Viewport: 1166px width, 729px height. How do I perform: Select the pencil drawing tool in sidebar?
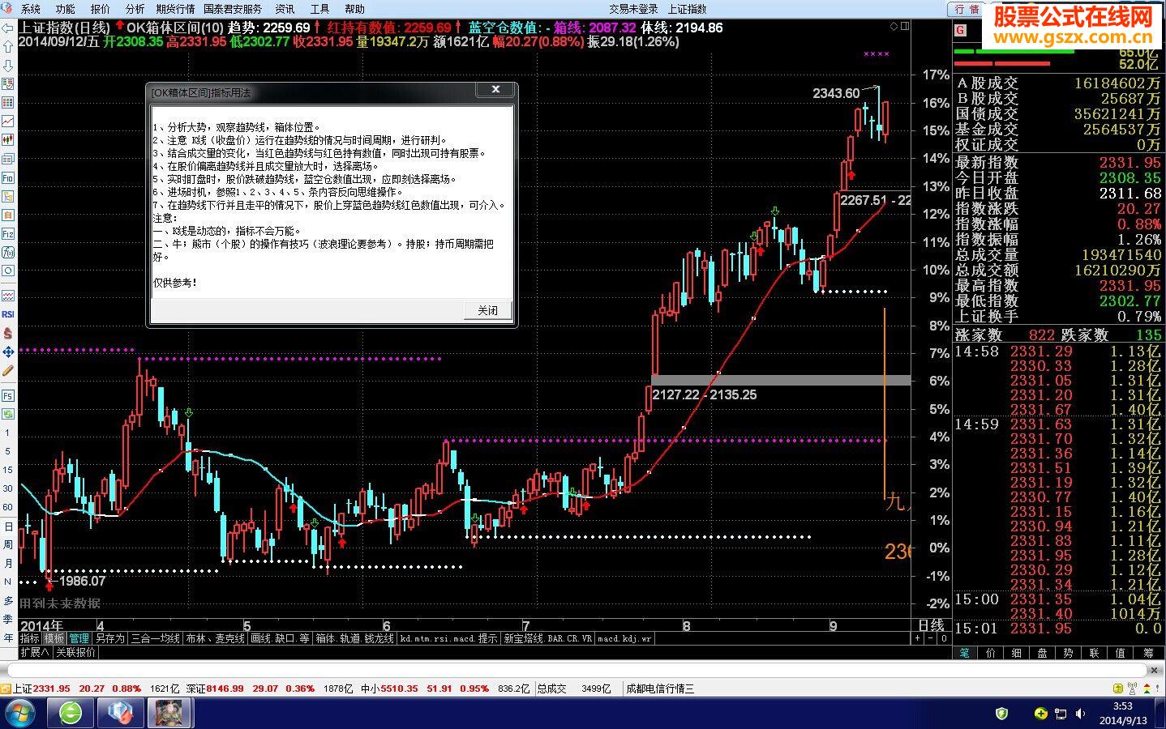pos(8,370)
